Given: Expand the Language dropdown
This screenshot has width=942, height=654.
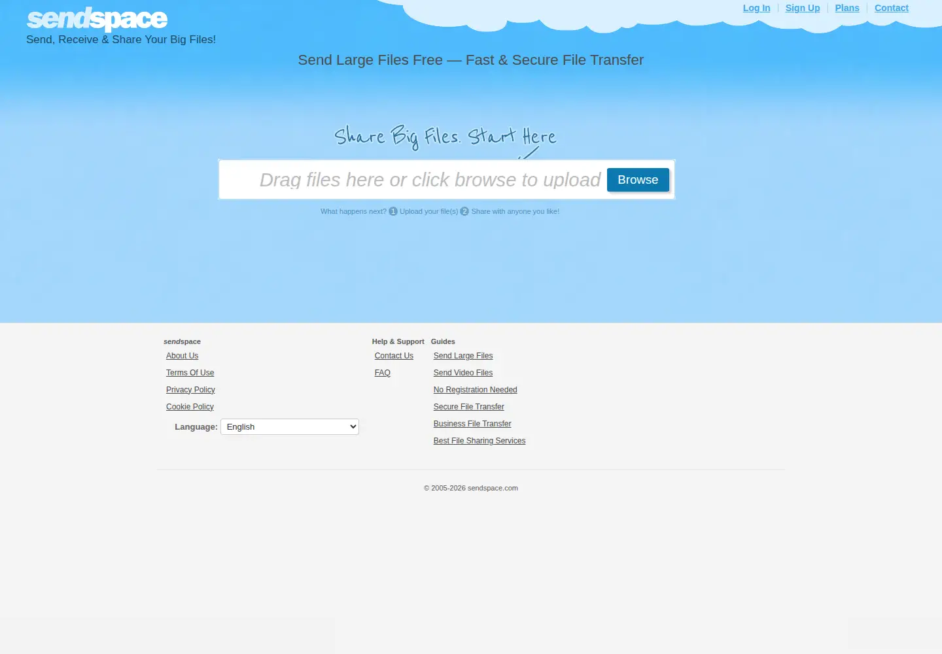Looking at the screenshot, I should pyautogui.click(x=290, y=427).
